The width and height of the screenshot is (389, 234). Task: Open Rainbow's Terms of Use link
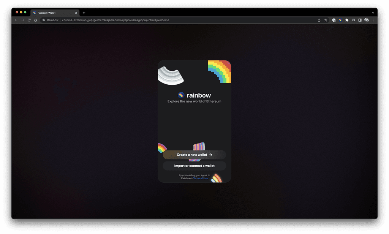point(200,178)
